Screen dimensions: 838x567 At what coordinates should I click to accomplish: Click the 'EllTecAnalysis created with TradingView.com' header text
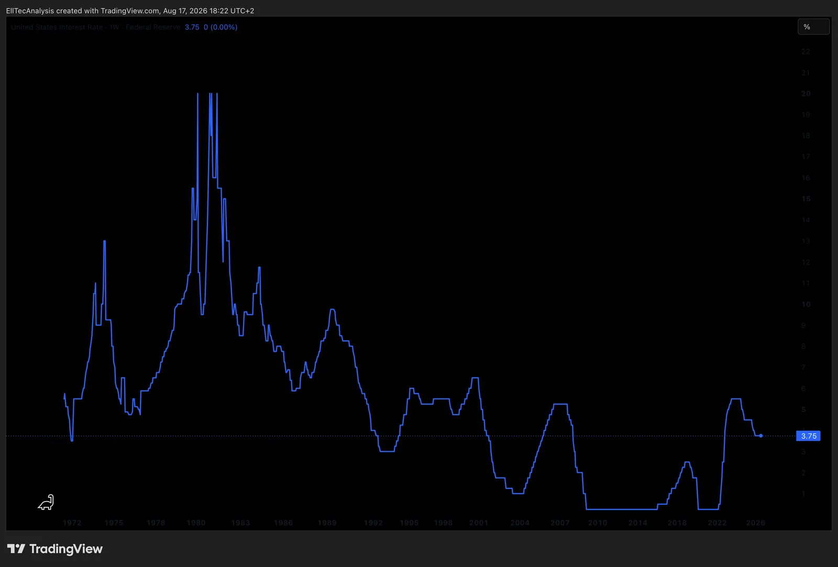tap(83, 10)
